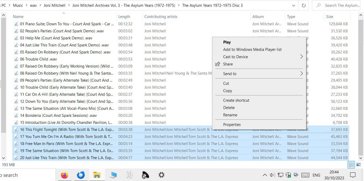Click the file icon of 06 Trouble Child

[x=16, y=59]
